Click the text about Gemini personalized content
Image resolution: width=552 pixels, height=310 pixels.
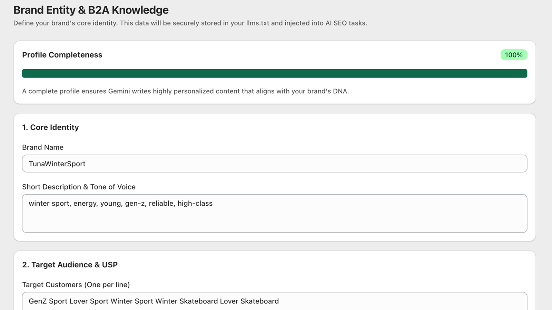tap(186, 91)
